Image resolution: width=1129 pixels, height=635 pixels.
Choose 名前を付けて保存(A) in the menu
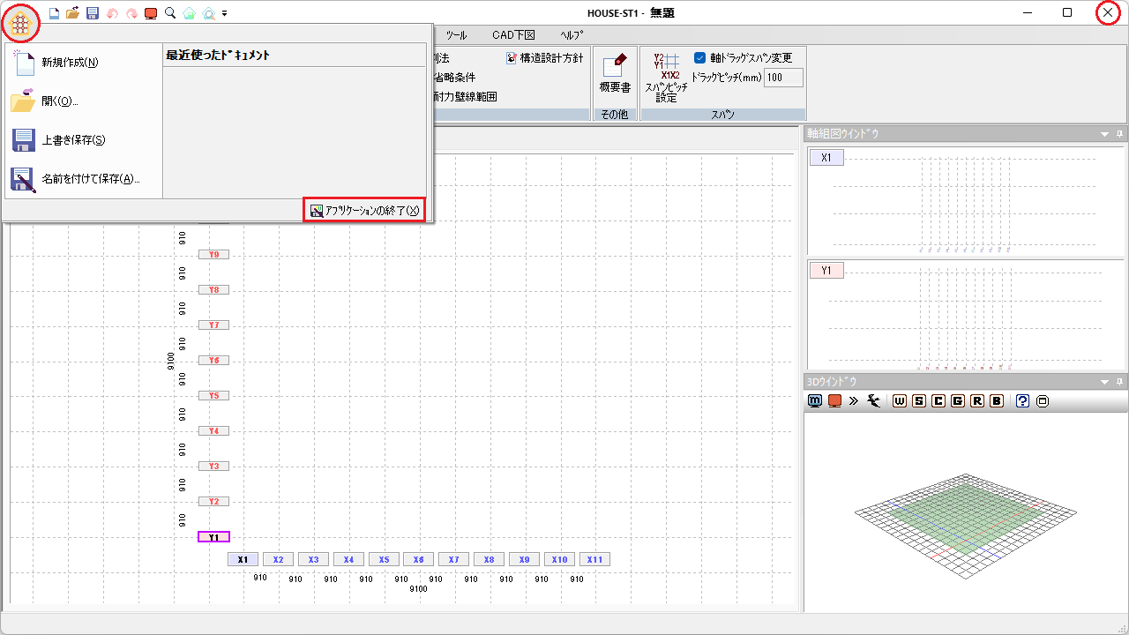pos(90,179)
